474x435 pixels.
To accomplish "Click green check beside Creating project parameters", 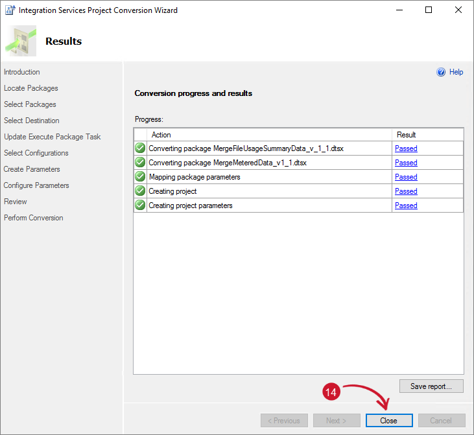I will (140, 206).
